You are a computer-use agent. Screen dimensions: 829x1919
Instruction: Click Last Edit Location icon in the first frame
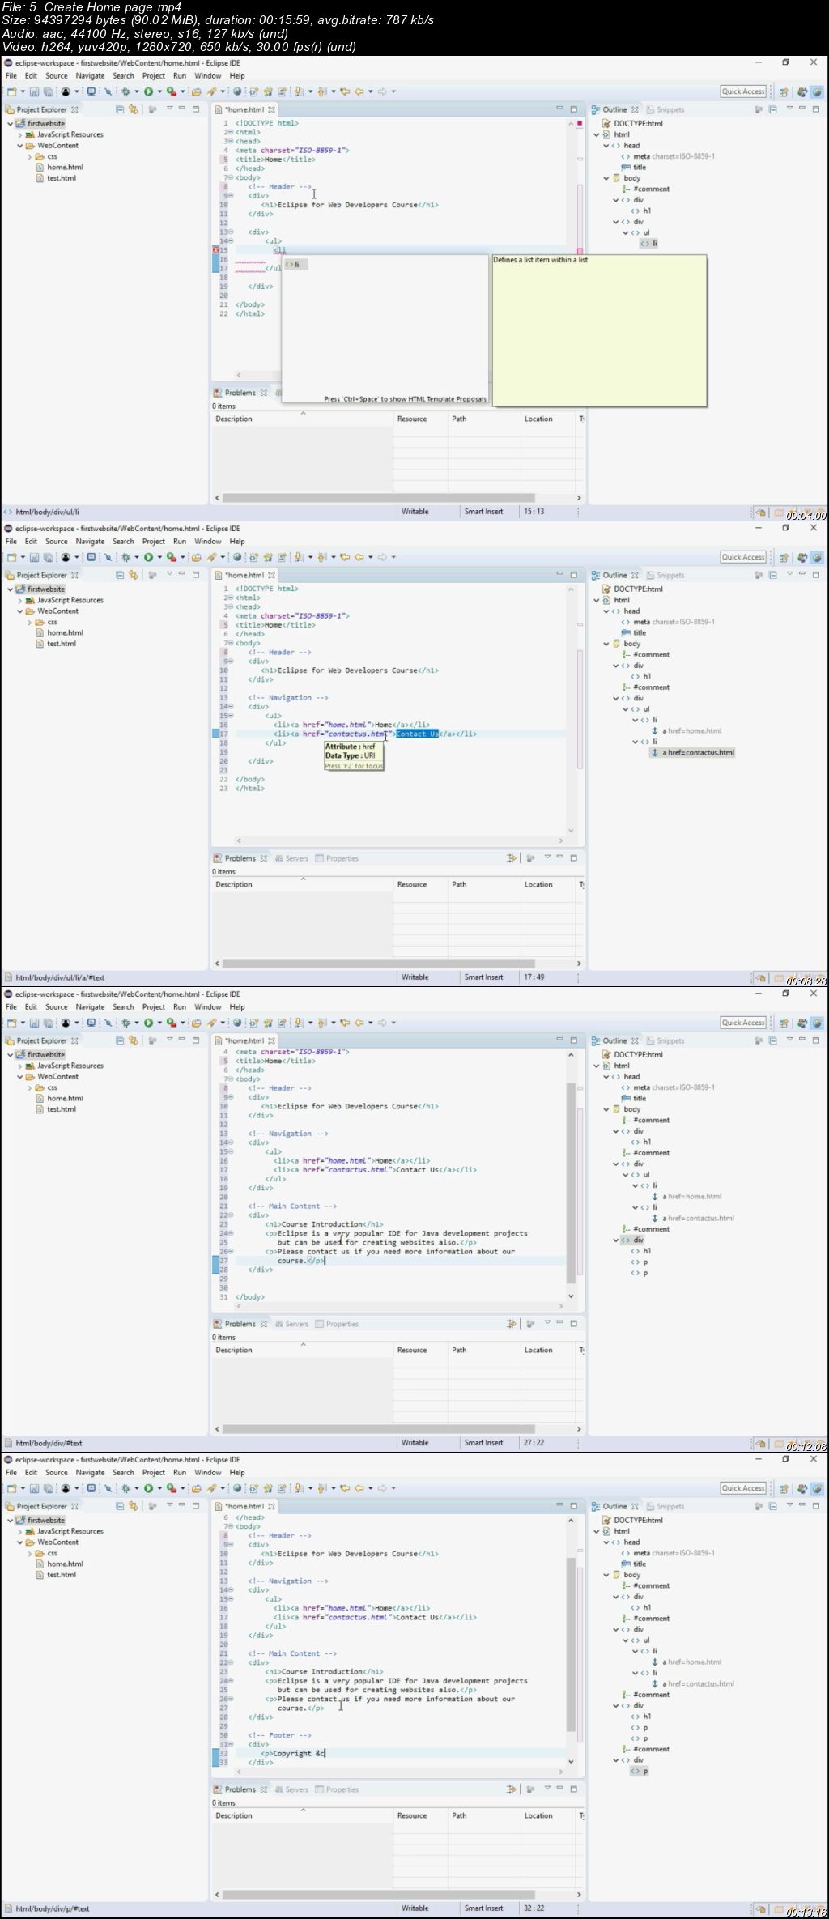(344, 91)
